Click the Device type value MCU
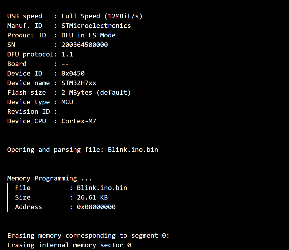The image size is (289, 250). 67,102
